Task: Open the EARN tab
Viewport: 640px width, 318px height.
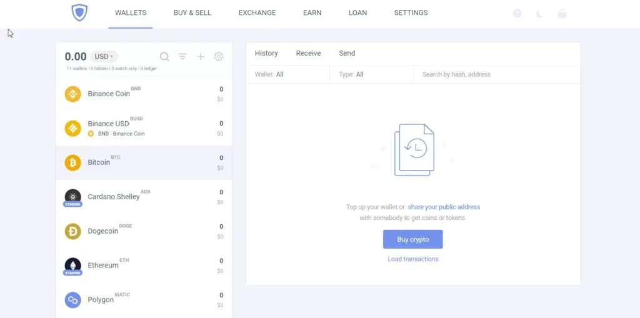Action: click(312, 12)
